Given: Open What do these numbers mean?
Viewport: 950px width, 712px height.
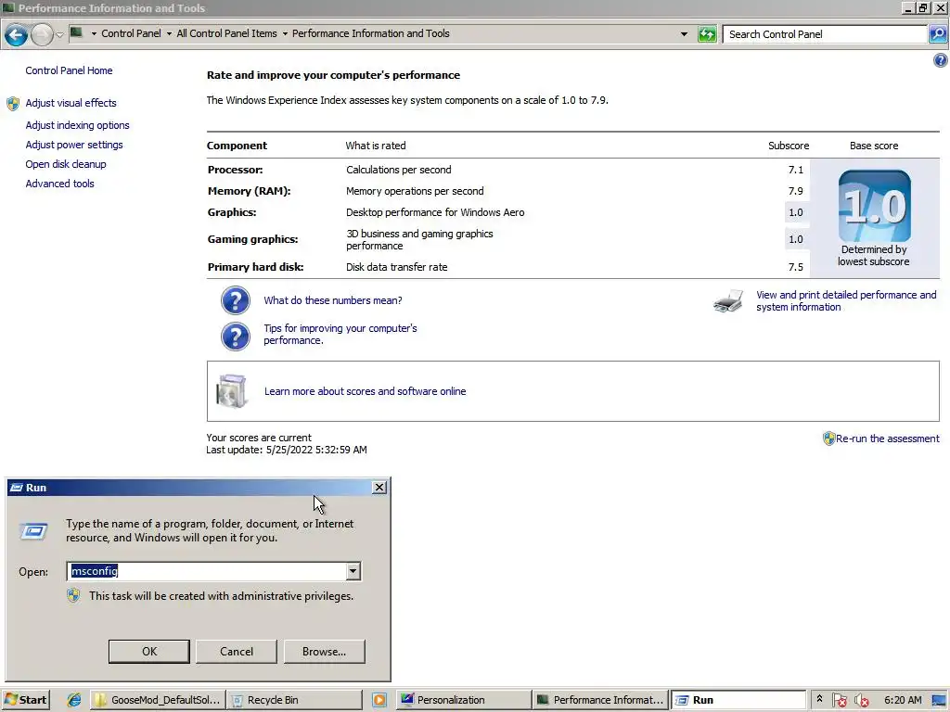Looking at the screenshot, I should click(x=333, y=300).
